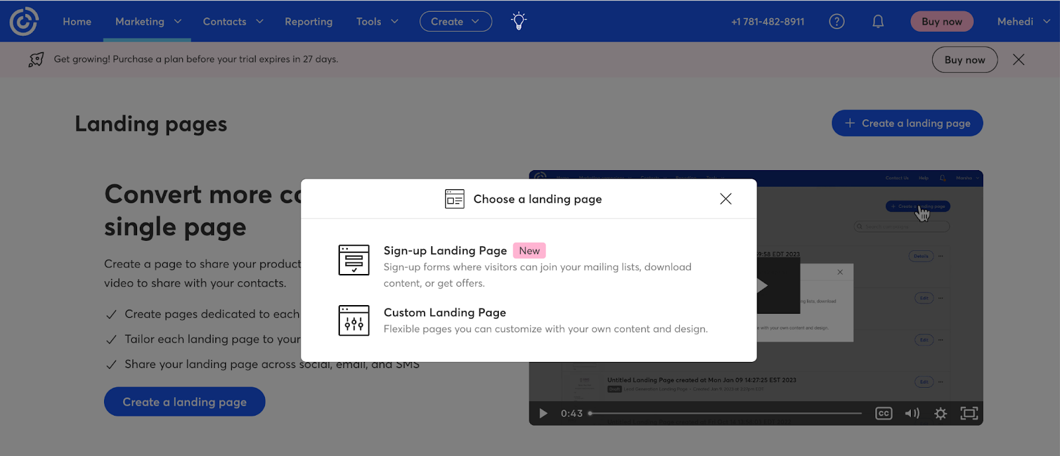Click the 0:43 video time label
1060x456 pixels.
click(572, 413)
